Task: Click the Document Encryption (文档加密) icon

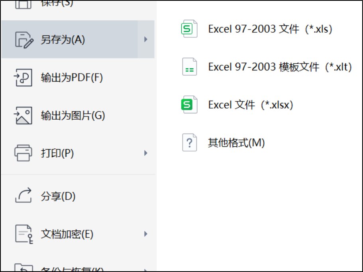Action: tap(24, 235)
